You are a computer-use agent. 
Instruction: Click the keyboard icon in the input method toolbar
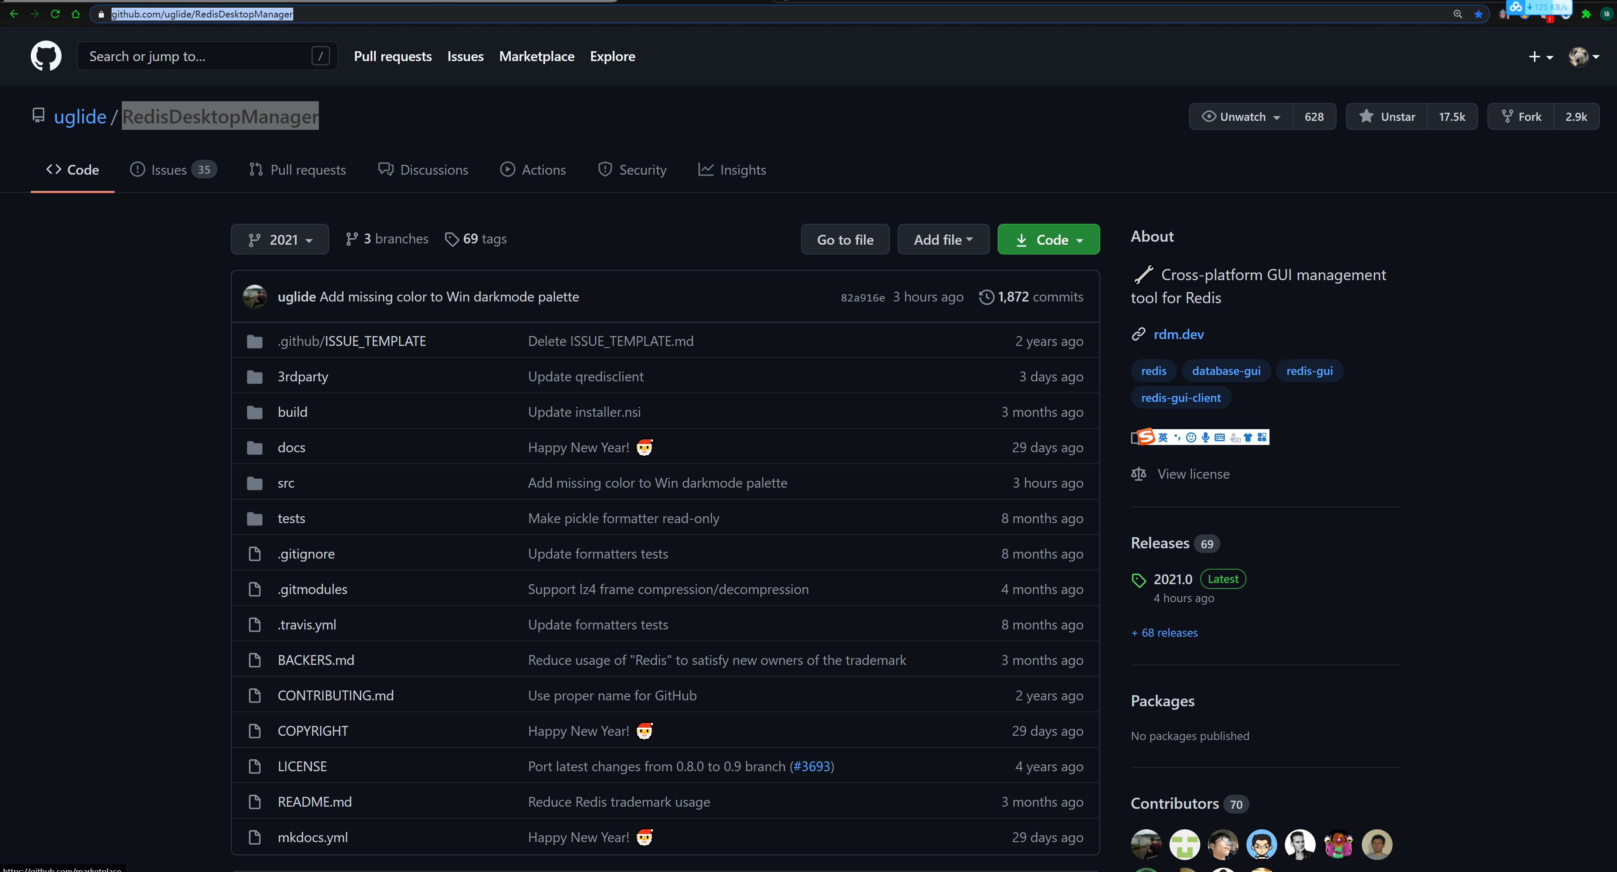tap(1219, 437)
